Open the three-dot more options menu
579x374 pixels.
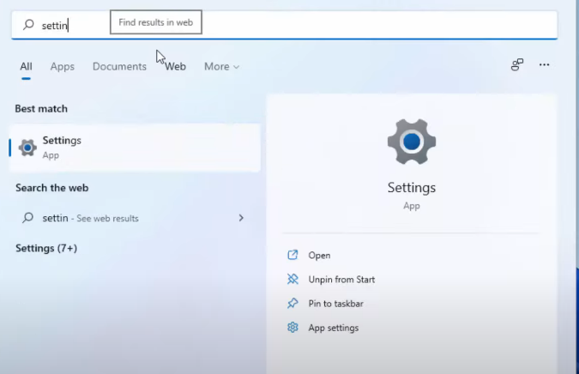(x=544, y=65)
